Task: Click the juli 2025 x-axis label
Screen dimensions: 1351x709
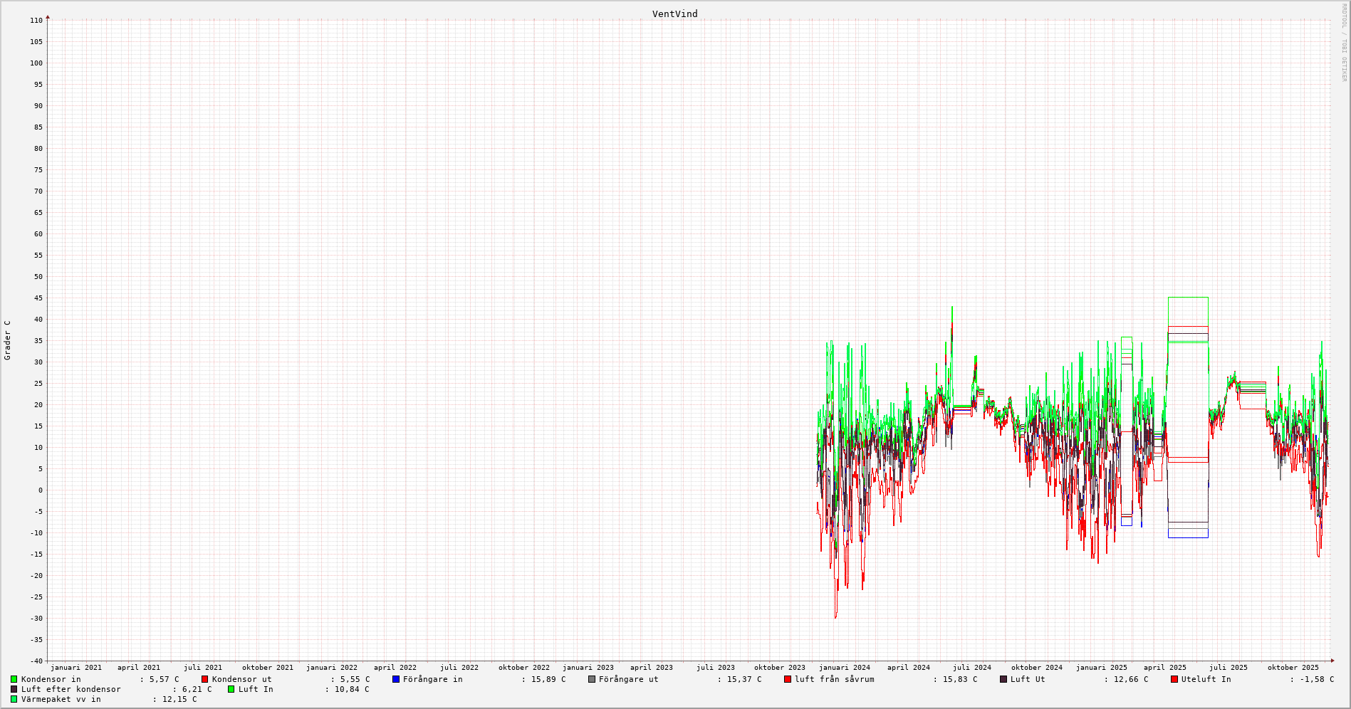Action: coord(1228,668)
